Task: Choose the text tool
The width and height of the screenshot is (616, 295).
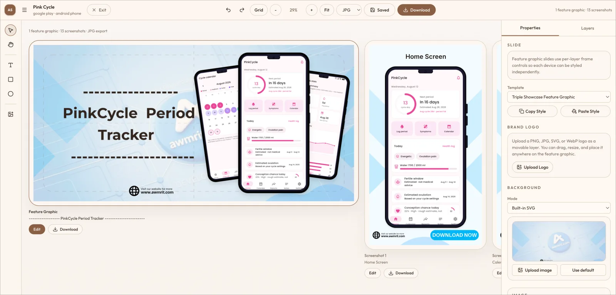Action: (x=10, y=65)
